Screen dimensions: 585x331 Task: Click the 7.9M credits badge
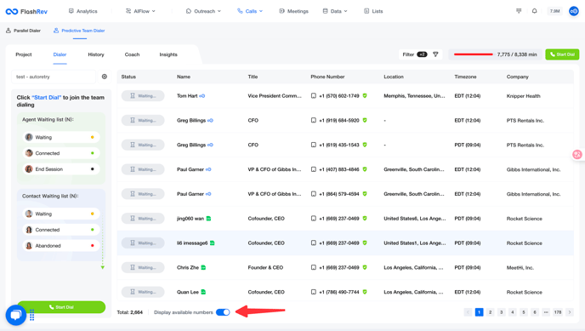click(554, 11)
